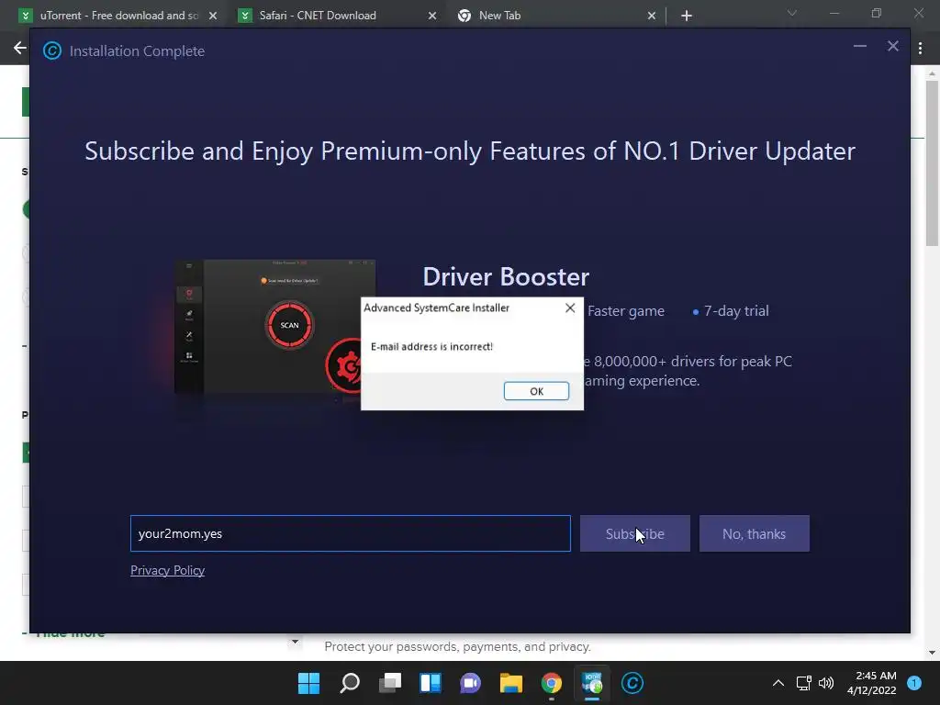This screenshot has height=705, width=940.
Task: Go back with the browser back arrow
Action: click(x=19, y=48)
